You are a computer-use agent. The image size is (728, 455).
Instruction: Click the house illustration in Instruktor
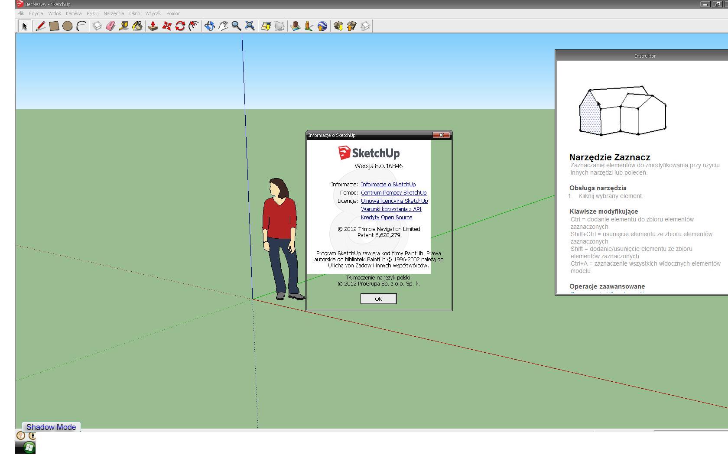click(x=622, y=111)
